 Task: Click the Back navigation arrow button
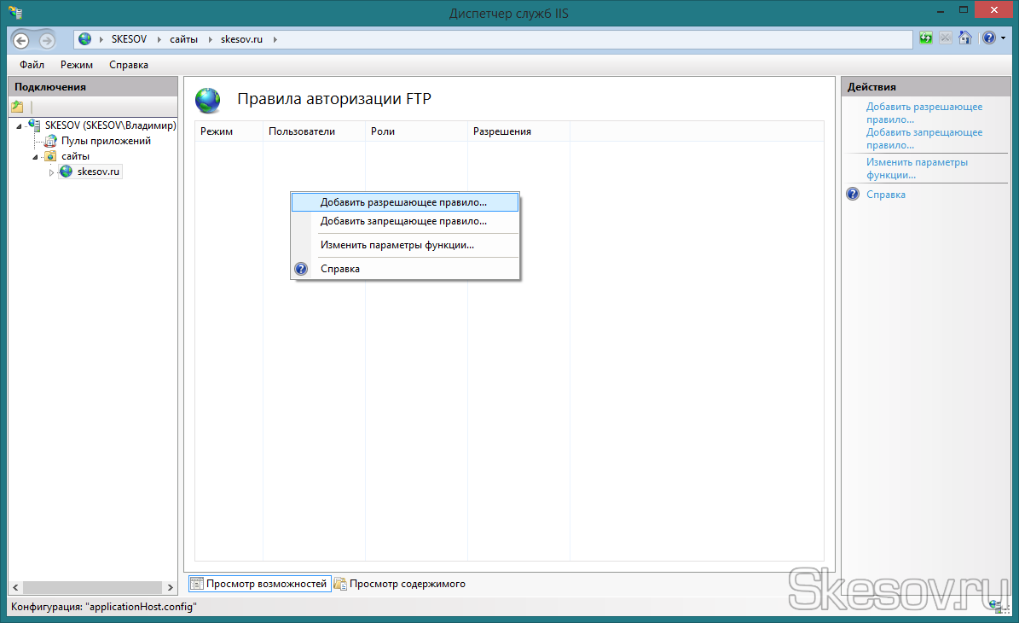[x=20, y=40]
